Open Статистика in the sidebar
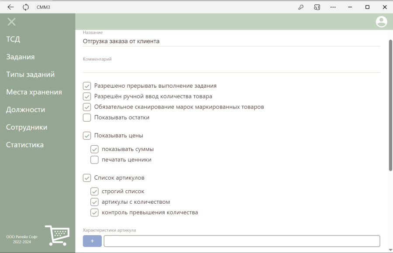Screen dimensions: 393x253 click(25, 145)
